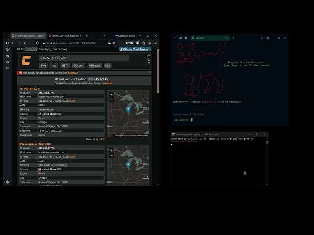
Task: Switch to the Game Server Search tab
Action: pyautogui.click(x=64, y=36)
